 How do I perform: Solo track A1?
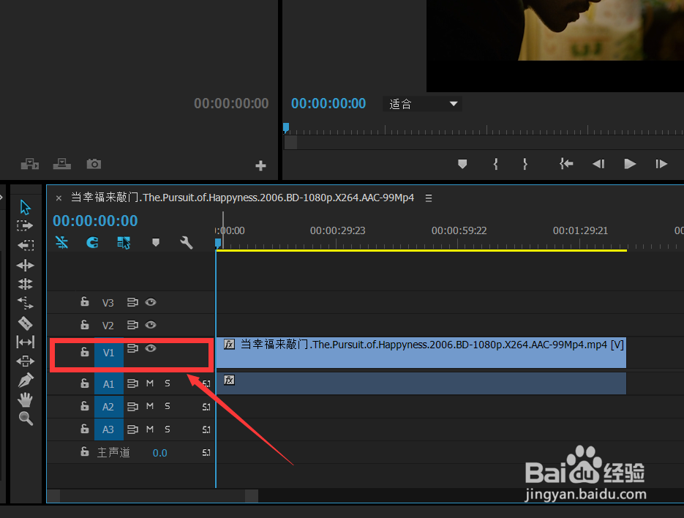(167, 383)
